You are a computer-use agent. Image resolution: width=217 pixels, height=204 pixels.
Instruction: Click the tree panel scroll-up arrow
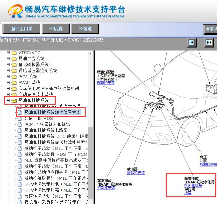pyautogui.click(x=91, y=53)
